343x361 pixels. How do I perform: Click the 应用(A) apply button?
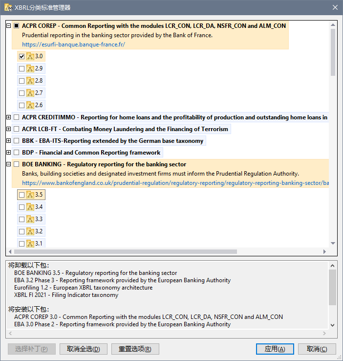275,349
